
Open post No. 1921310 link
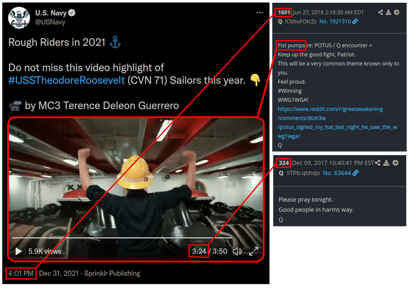pyautogui.click(x=338, y=22)
